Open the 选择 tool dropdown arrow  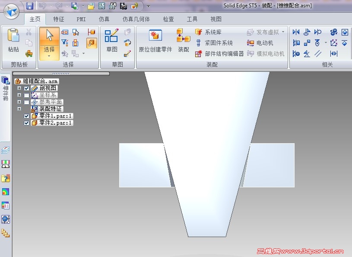pos(49,56)
